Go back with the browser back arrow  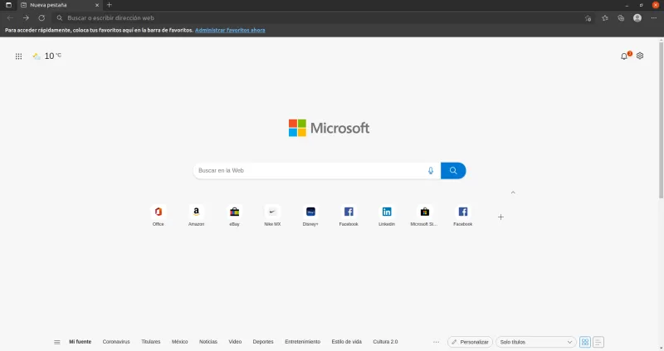click(10, 17)
